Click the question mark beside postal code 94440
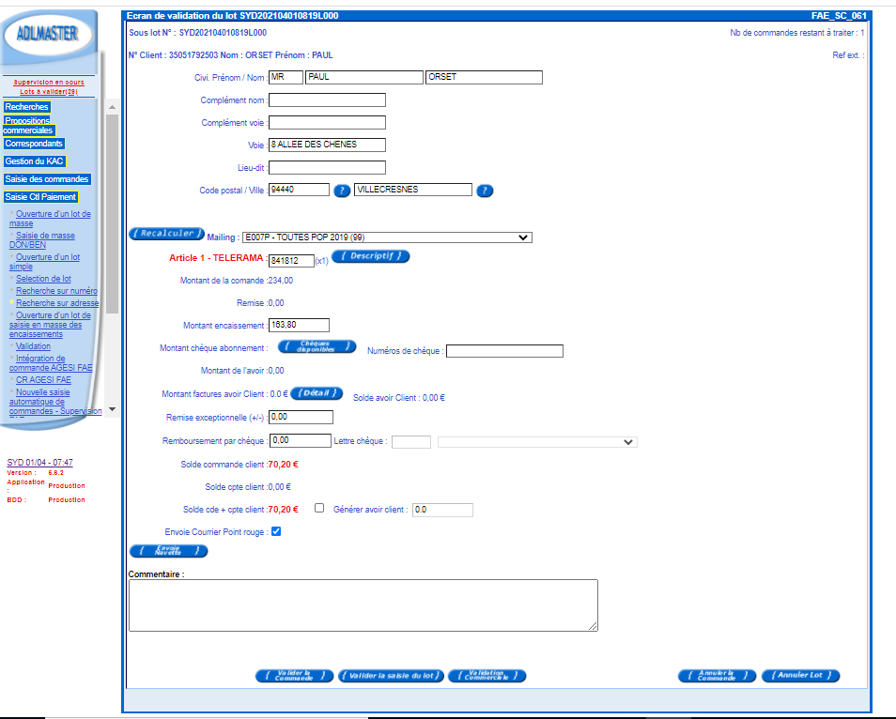 pyautogui.click(x=342, y=191)
